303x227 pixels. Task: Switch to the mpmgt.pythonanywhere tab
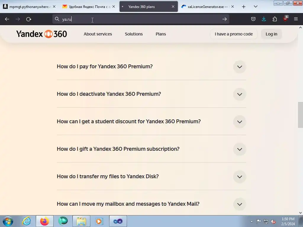tap(29, 7)
